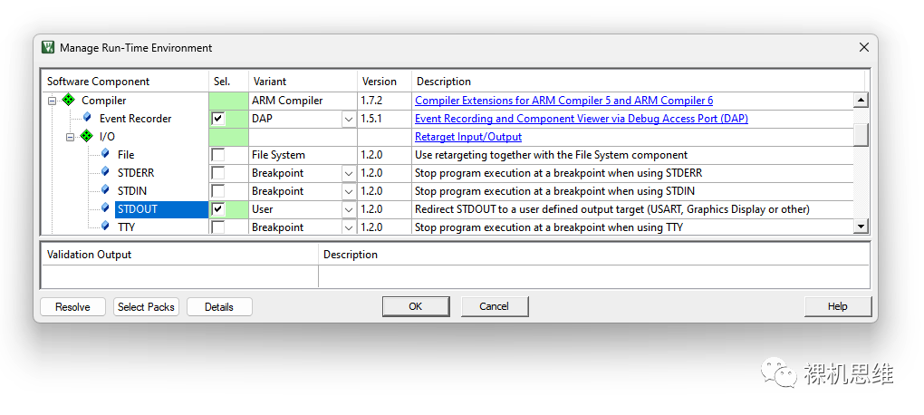This screenshot has height=415, width=924.
Task: Click the scrollbar down arrow
Action: (x=861, y=226)
